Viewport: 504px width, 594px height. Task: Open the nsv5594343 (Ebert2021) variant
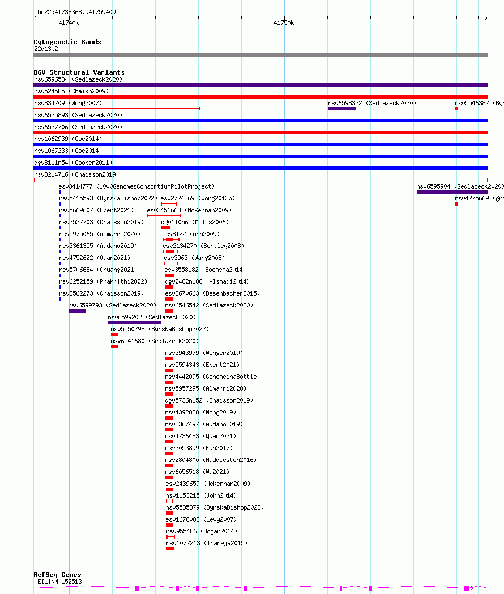click(202, 365)
